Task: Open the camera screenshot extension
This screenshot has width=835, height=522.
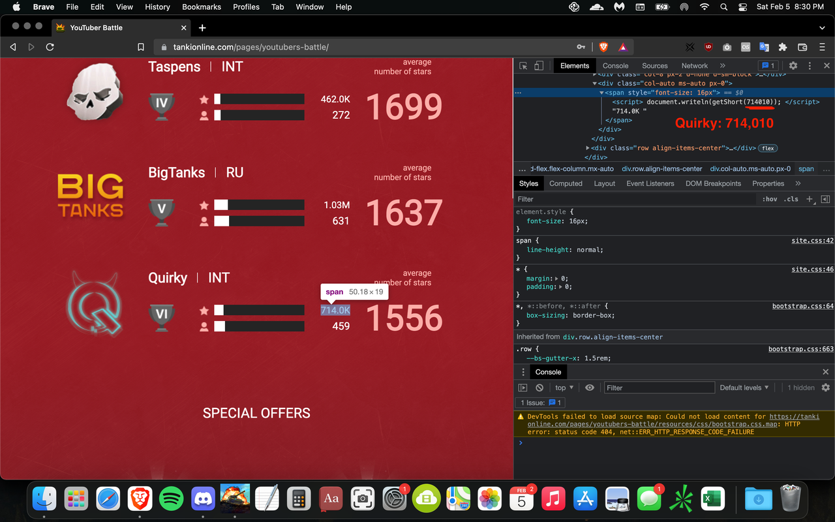Action: (727, 47)
